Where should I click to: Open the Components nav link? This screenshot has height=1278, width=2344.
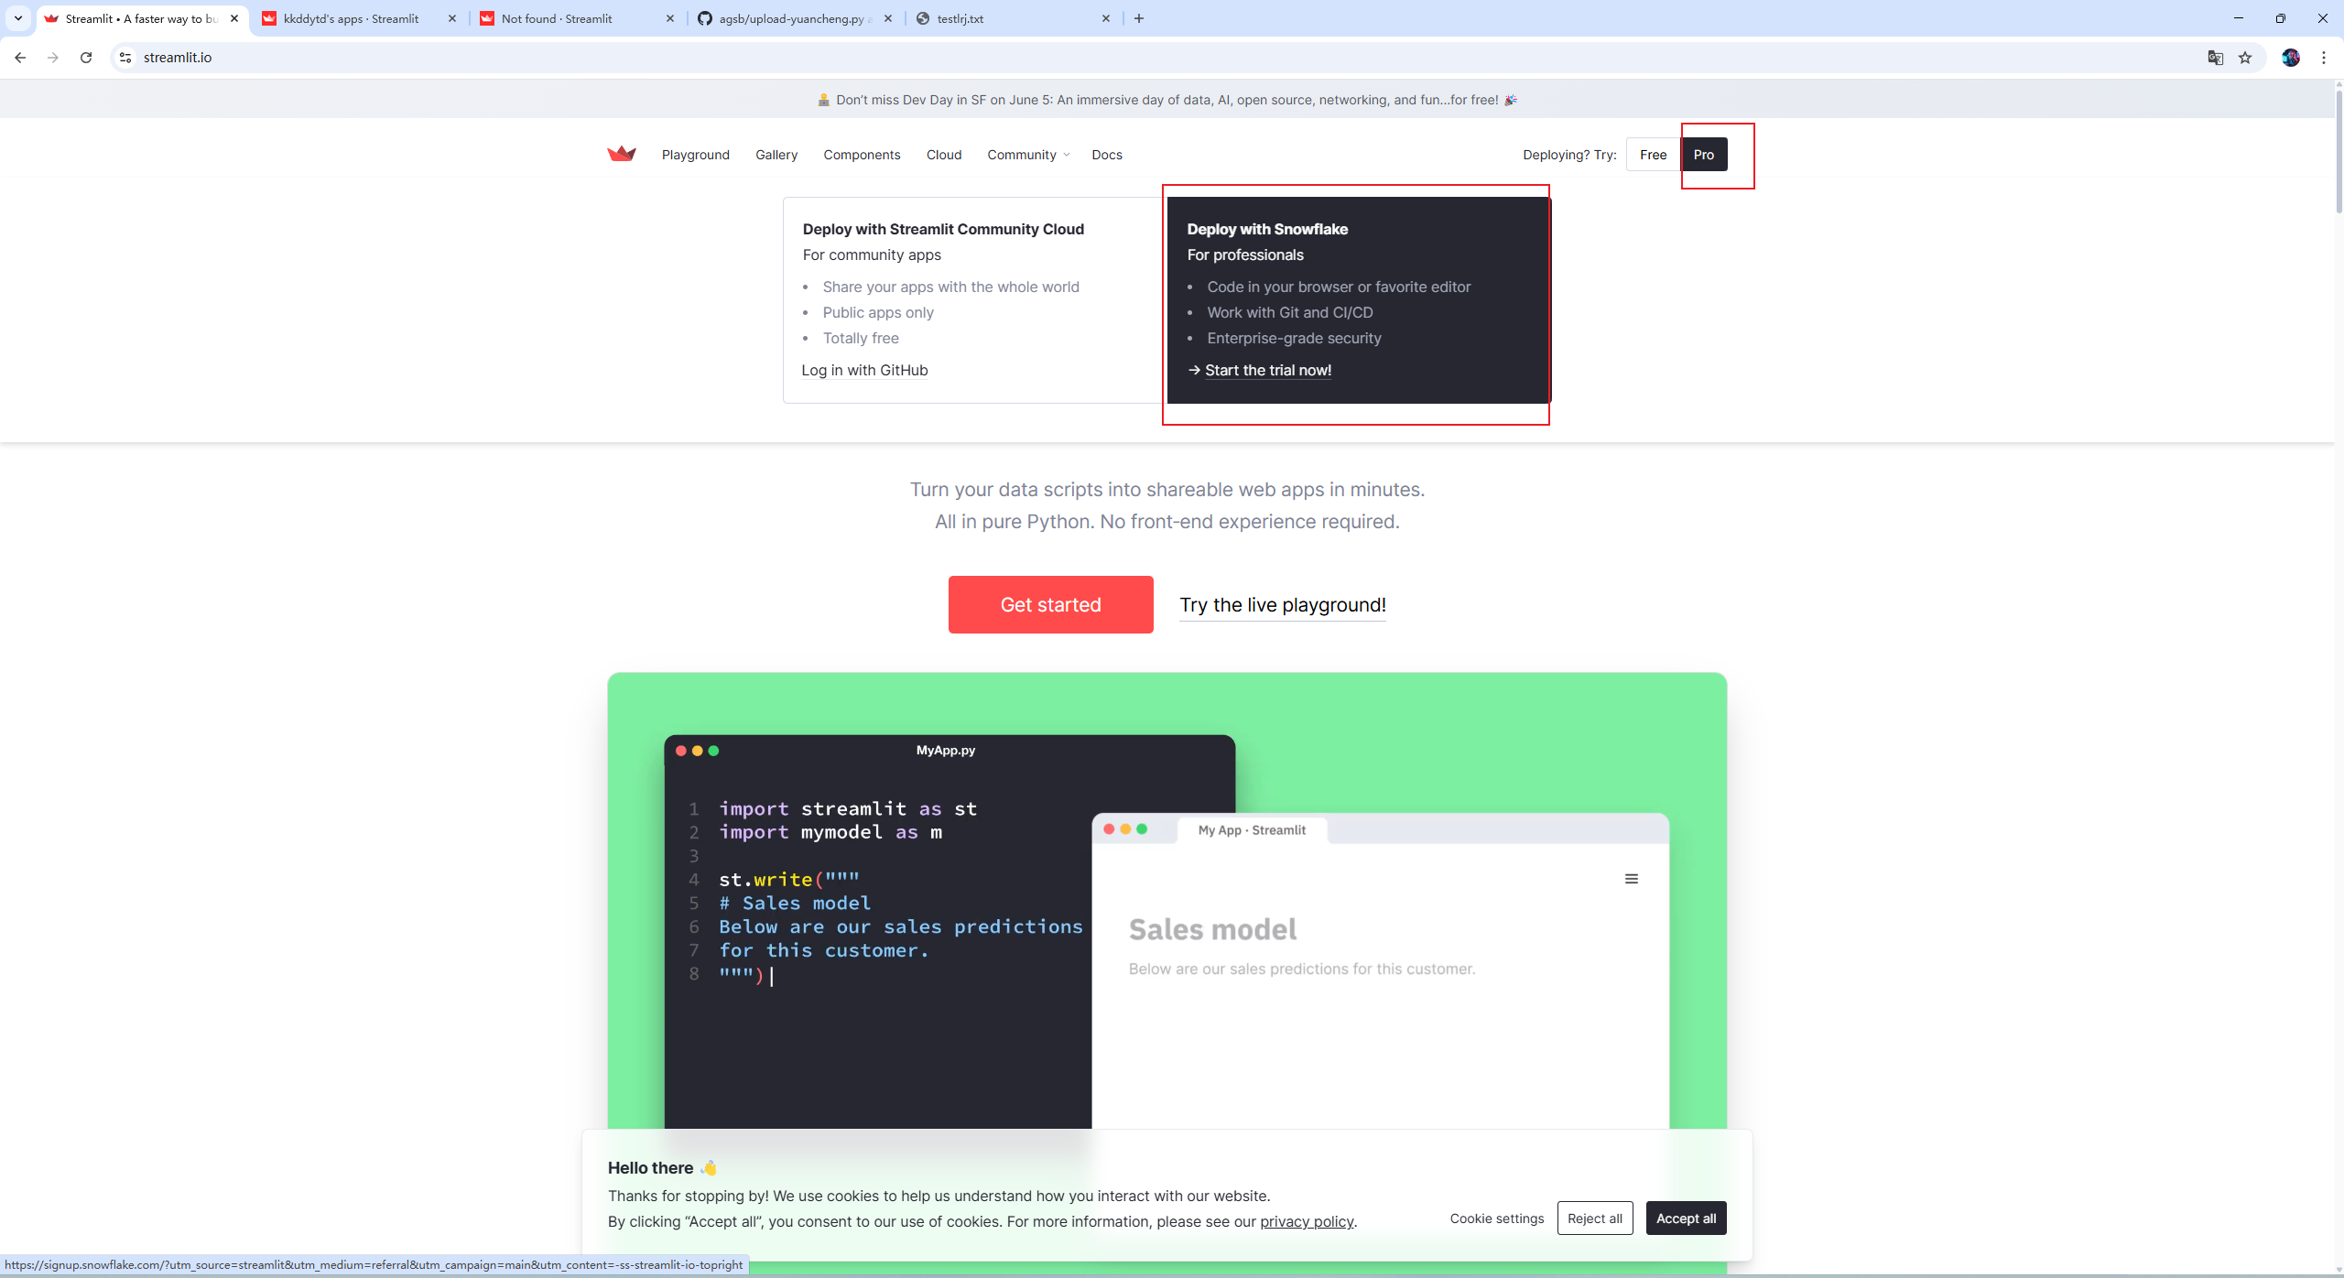coord(862,155)
